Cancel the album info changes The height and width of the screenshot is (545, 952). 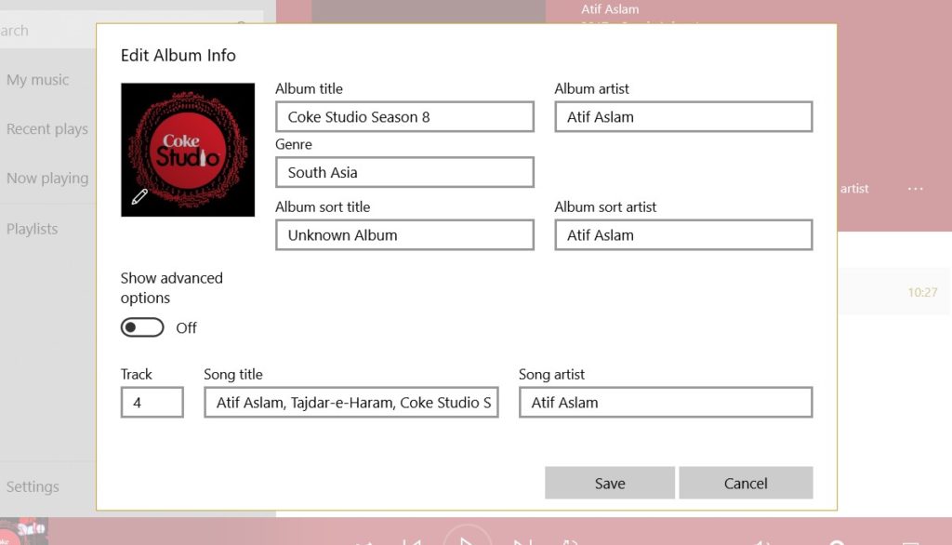point(746,483)
